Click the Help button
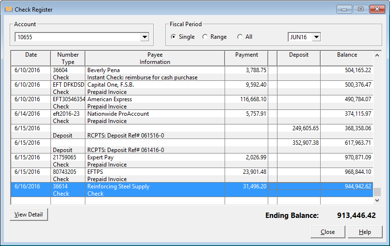Image resolution: width=390 pixels, height=246 pixels. tap(365, 232)
